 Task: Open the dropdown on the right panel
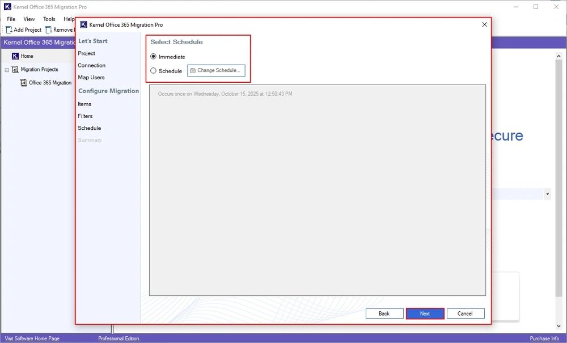coord(547,194)
